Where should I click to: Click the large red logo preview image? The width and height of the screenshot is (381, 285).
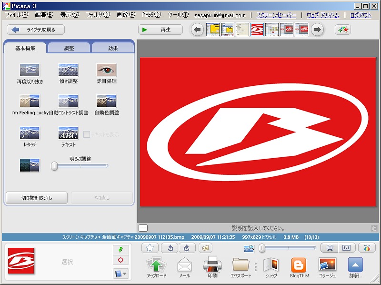click(x=258, y=132)
